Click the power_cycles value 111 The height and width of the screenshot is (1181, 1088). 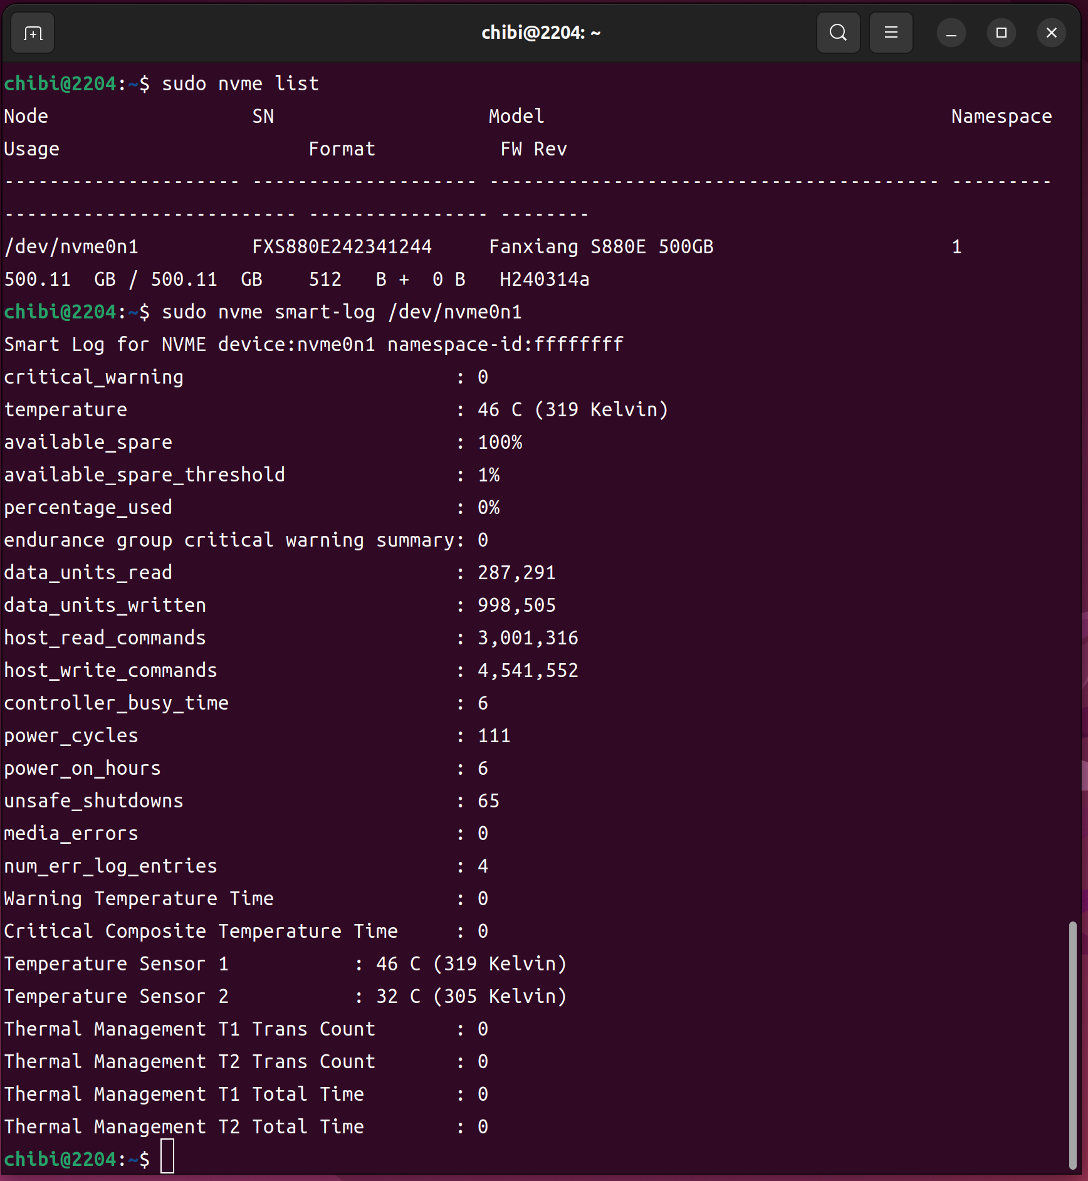pyautogui.click(x=494, y=736)
